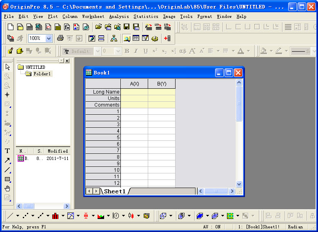This screenshot has height=232, width=318.
Task: Expand the column plot type dropdown arrow
Action: (63, 216)
